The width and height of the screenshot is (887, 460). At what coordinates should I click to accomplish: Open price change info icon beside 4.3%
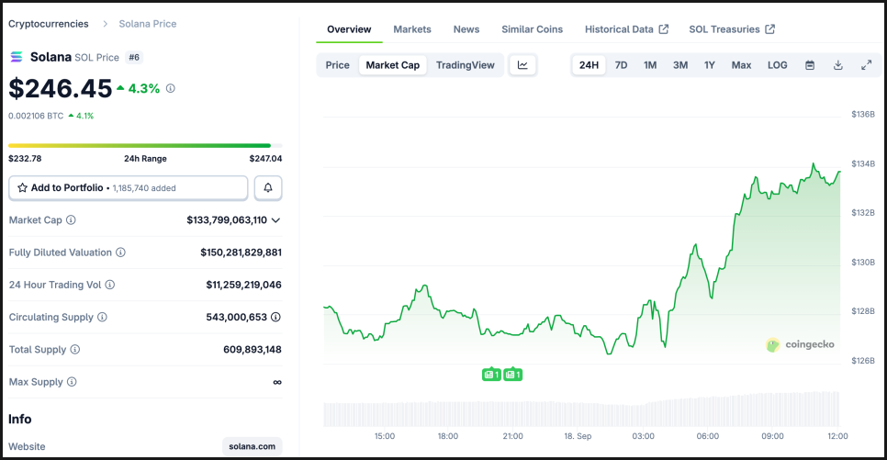tap(170, 88)
